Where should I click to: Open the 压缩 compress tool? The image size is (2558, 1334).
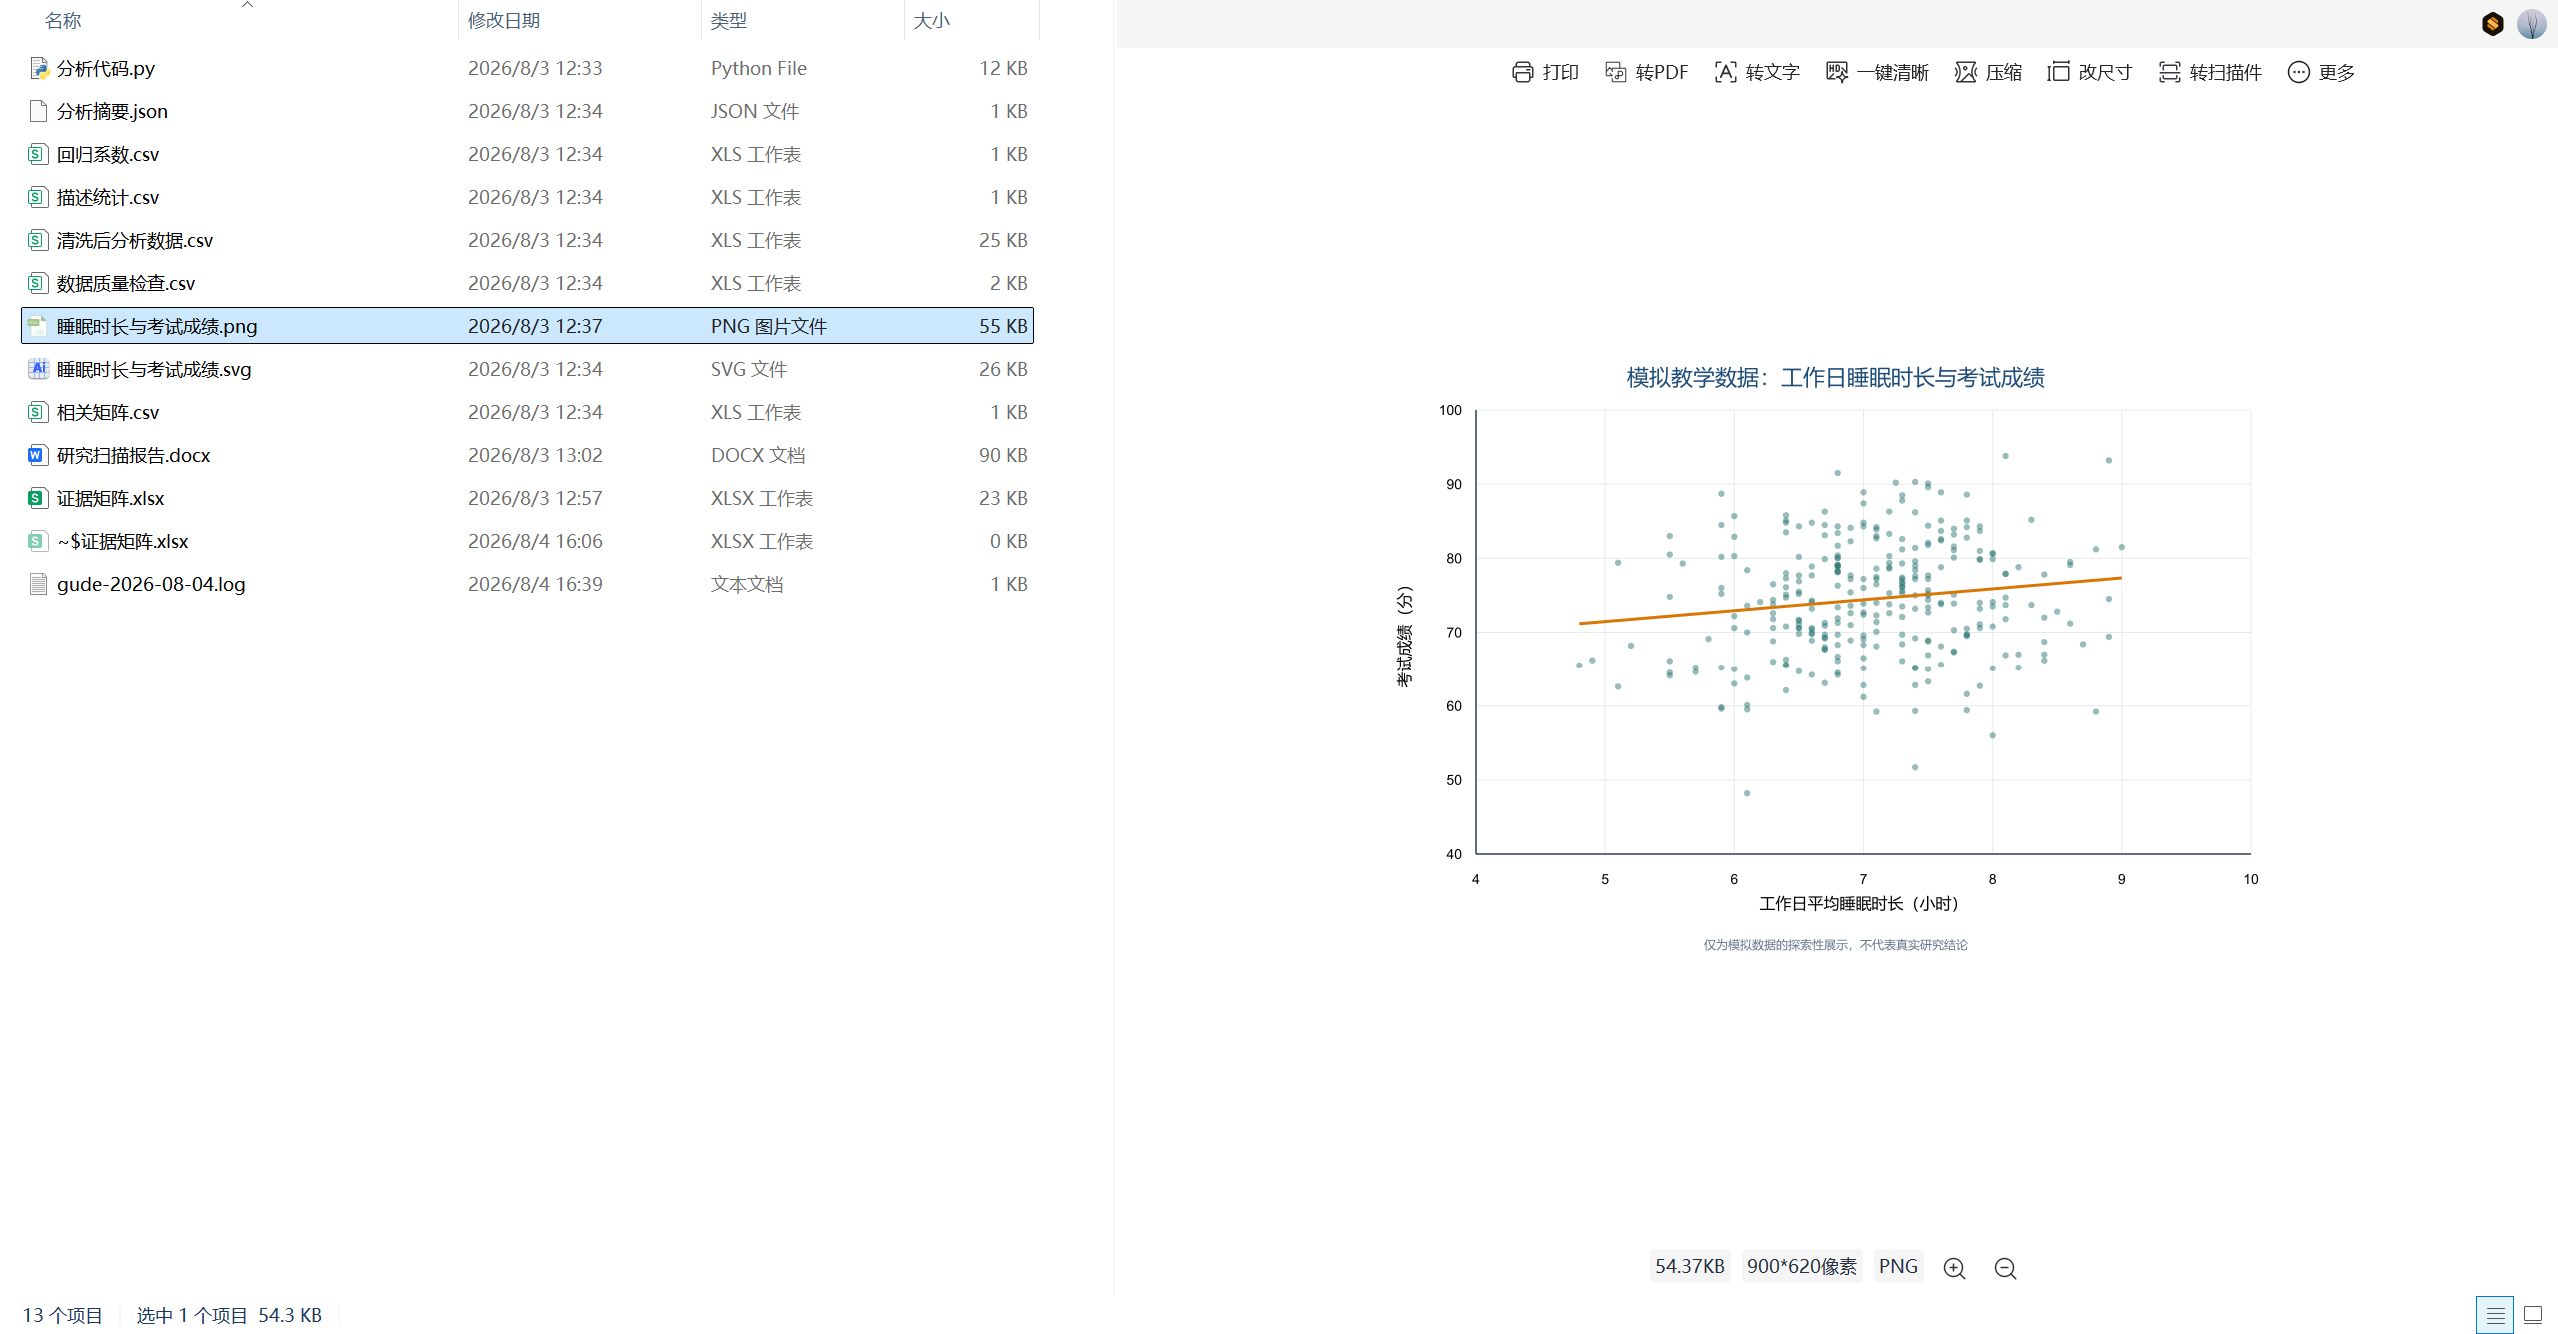(x=1988, y=72)
